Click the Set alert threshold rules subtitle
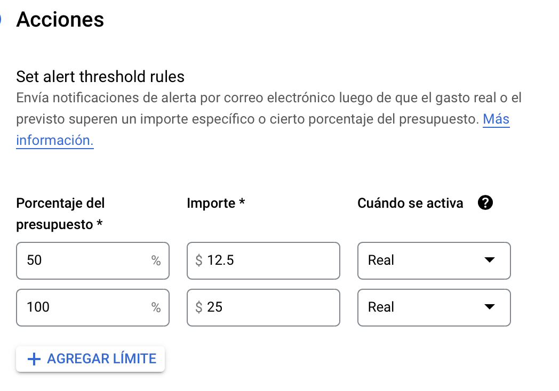The height and width of the screenshot is (391, 559). pos(100,77)
